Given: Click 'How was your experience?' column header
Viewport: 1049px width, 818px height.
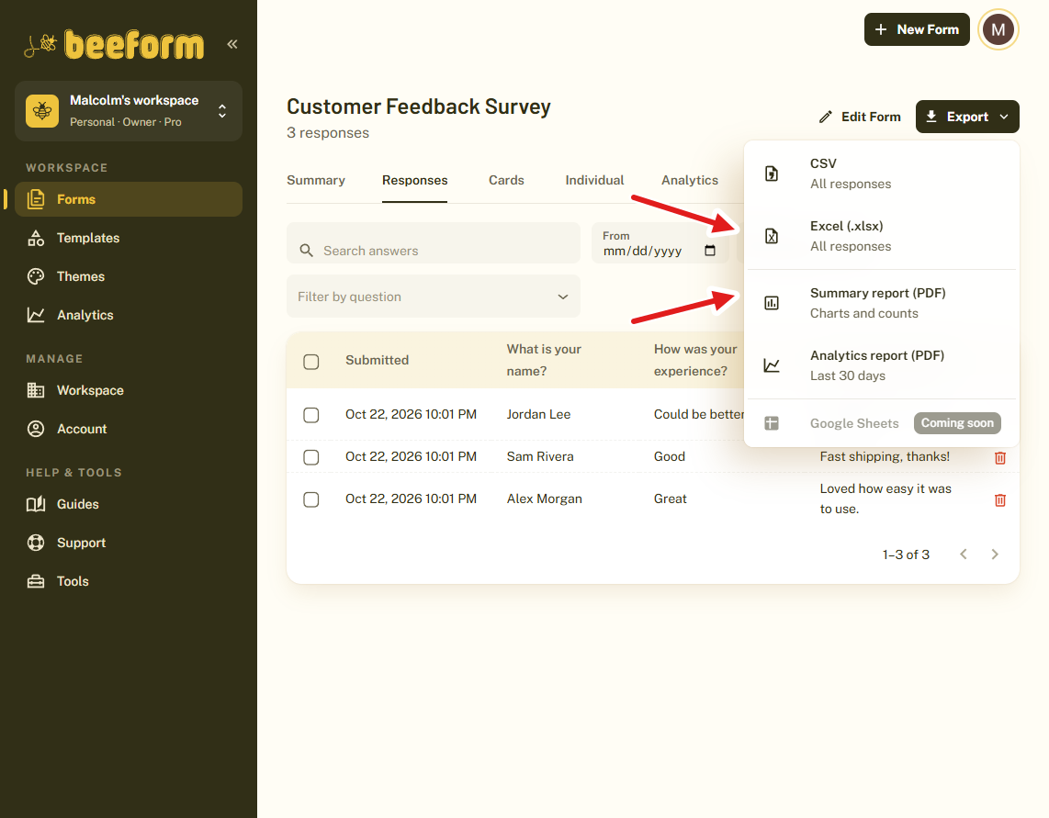Looking at the screenshot, I should pyautogui.click(x=695, y=360).
